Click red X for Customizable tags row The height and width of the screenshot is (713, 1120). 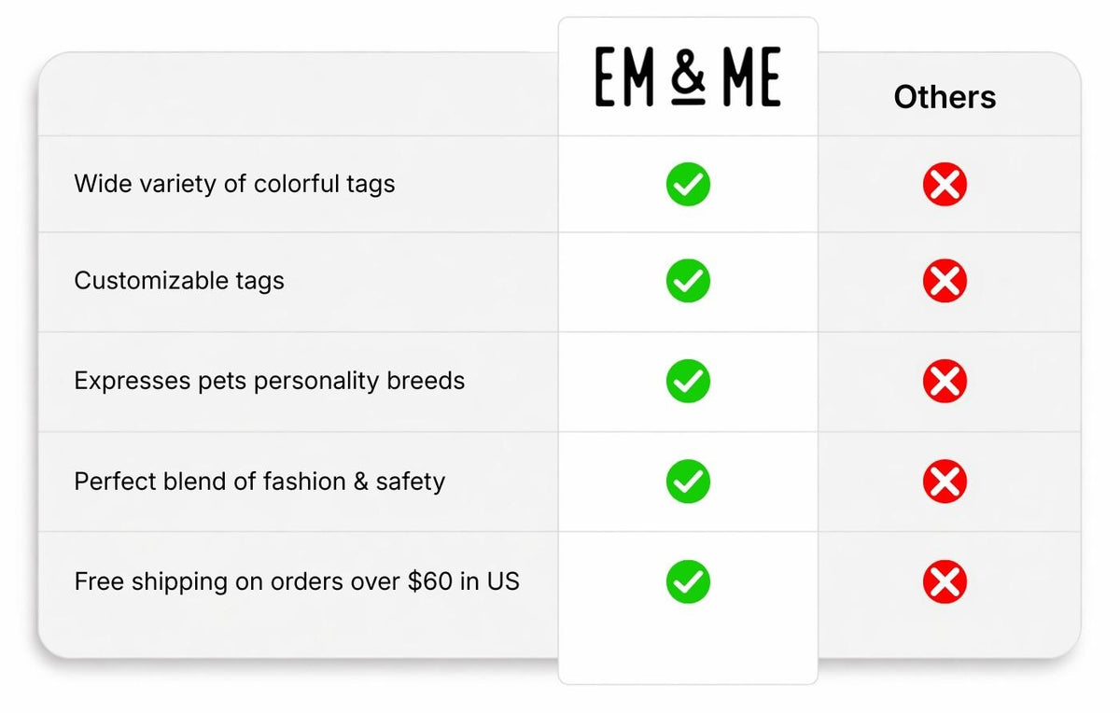(x=945, y=282)
